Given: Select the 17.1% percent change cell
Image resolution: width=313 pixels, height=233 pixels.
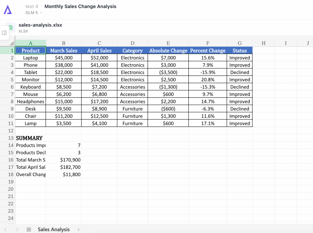Looking at the screenshot, I should click(x=208, y=124).
